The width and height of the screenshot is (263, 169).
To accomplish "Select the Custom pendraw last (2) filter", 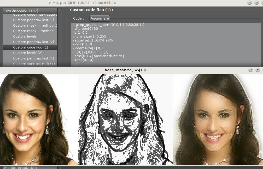I will 30,42.
